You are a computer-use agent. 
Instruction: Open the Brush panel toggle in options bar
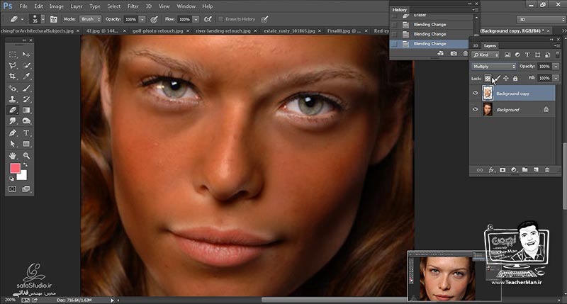click(54, 19)
